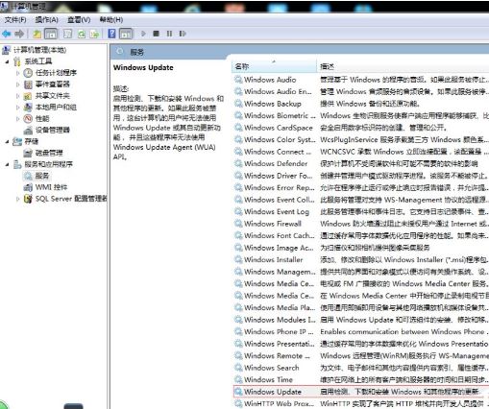Screen dimensions: 489x409
Task: Expand the 本地用户和组 tree node
Action: 18,108
